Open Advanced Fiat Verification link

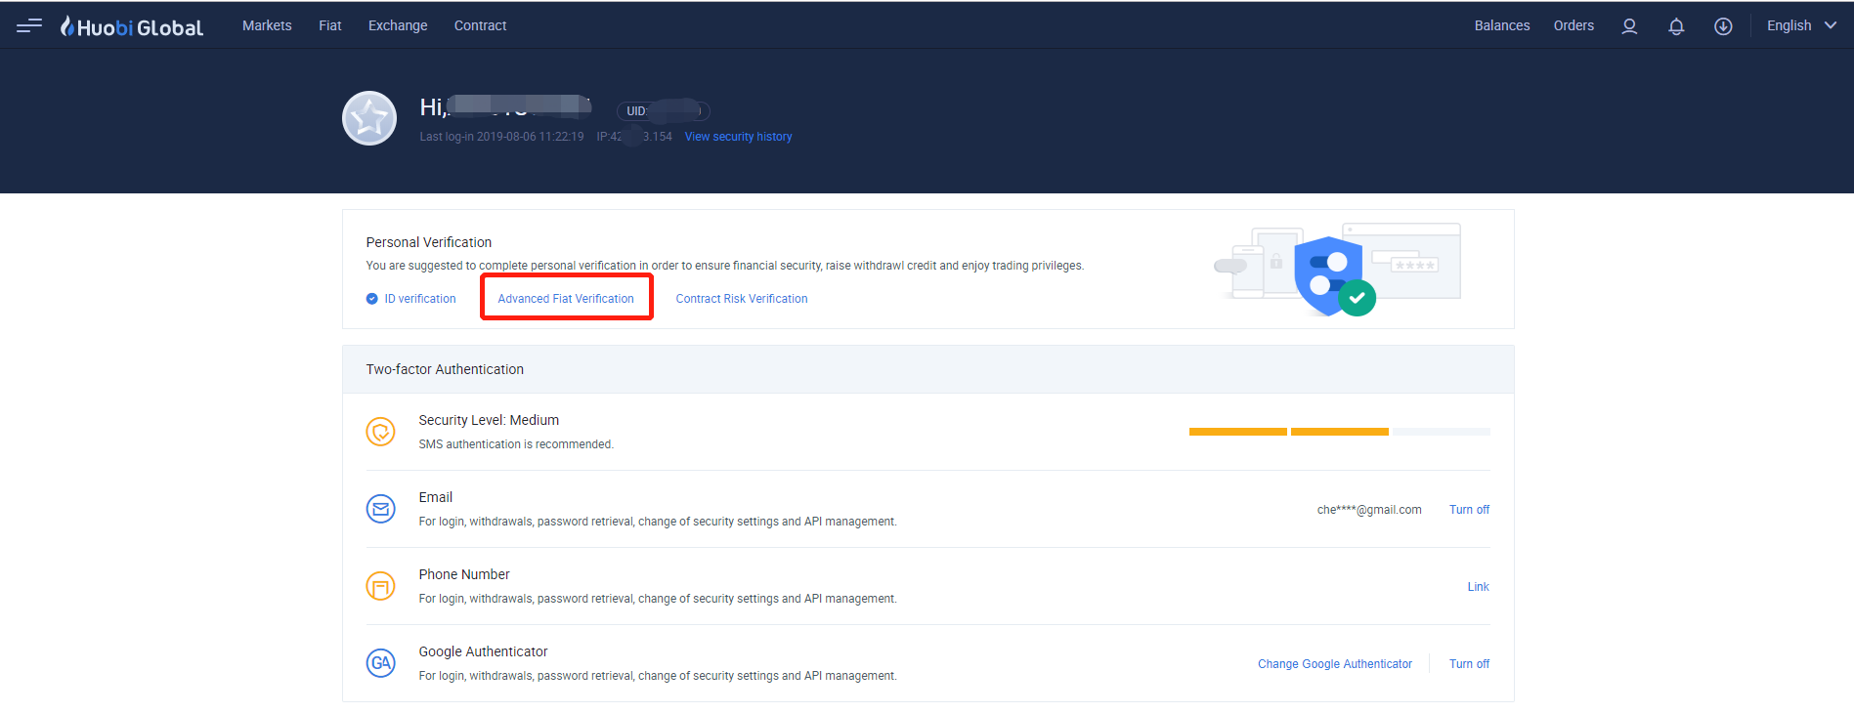tap(566, 299)
